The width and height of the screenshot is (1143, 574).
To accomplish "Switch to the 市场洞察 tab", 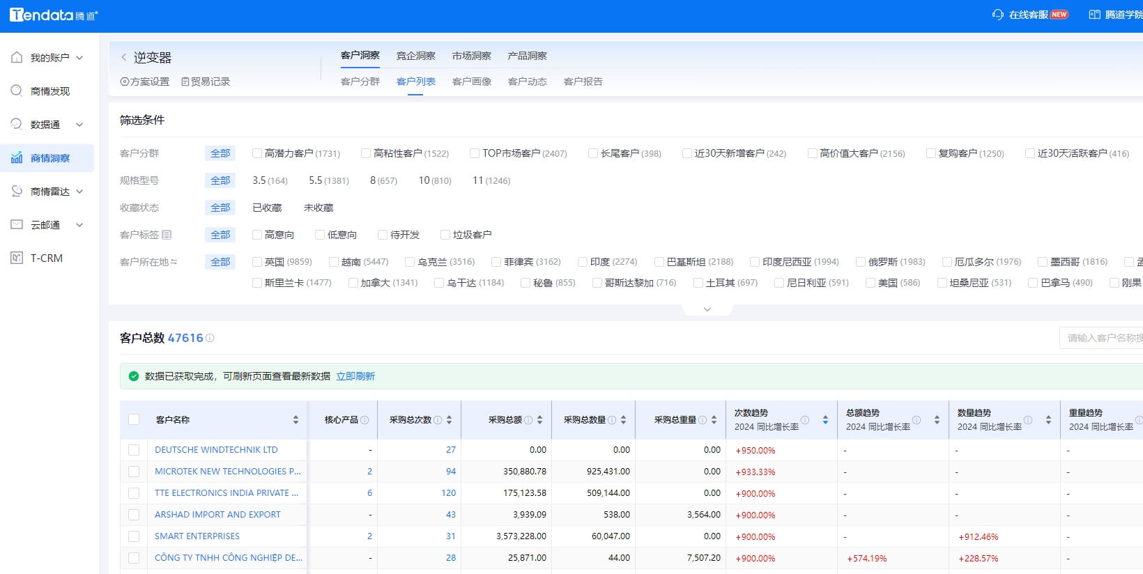I will 471,56.
